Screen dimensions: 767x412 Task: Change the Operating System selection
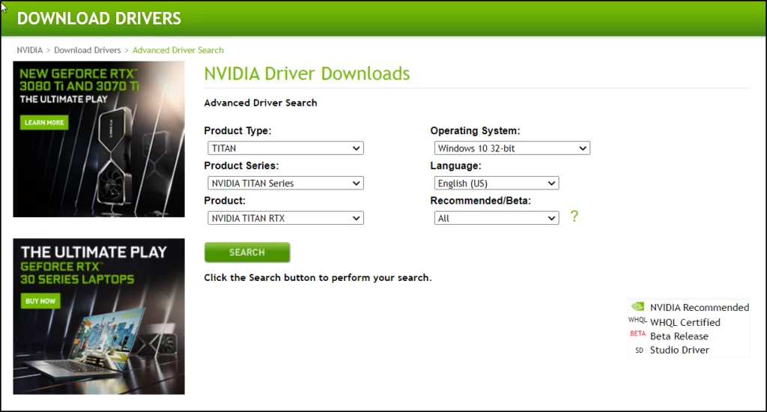[x=512, y=148]
